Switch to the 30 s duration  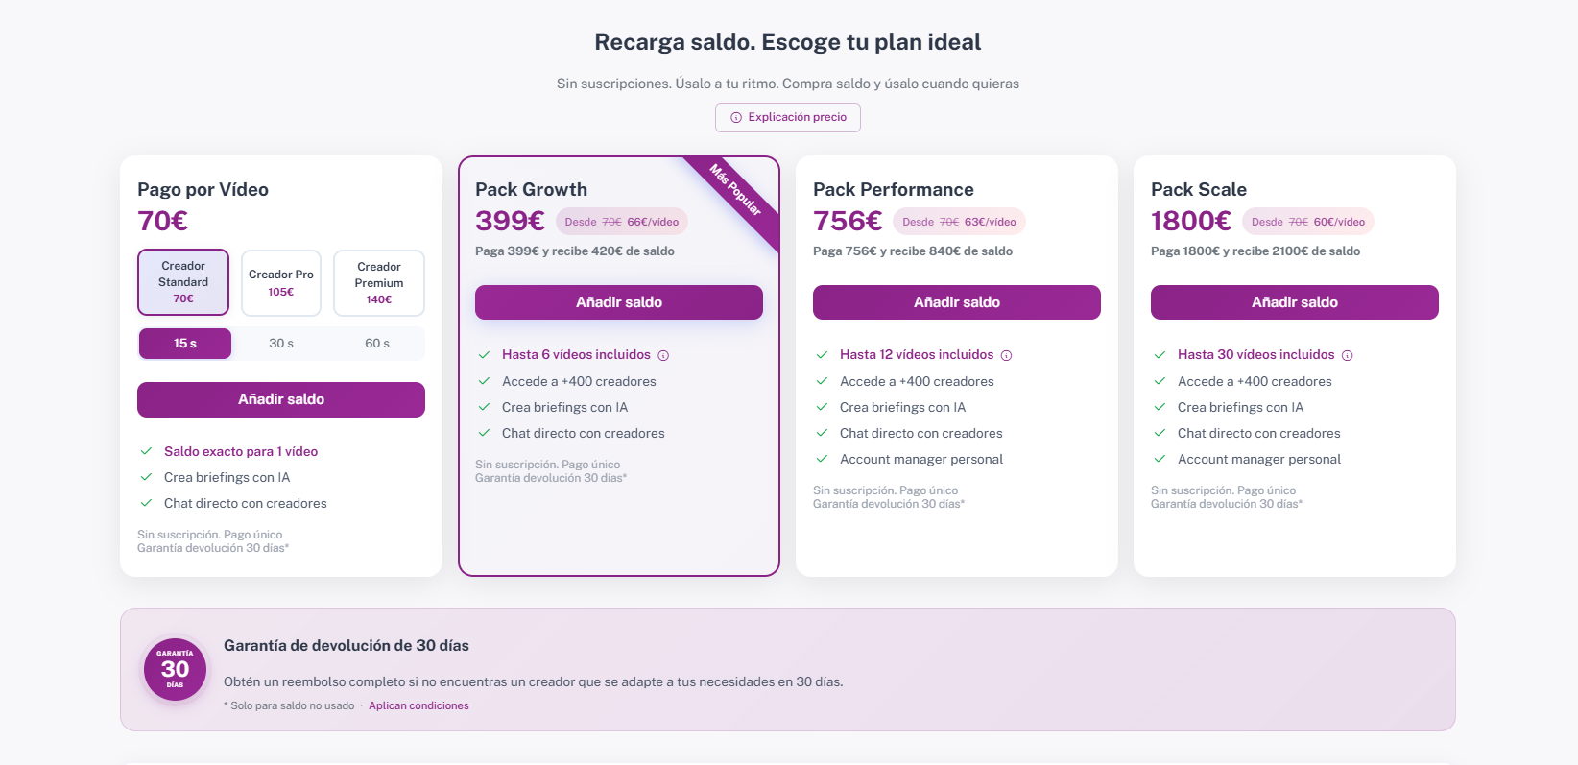(281, 344)
